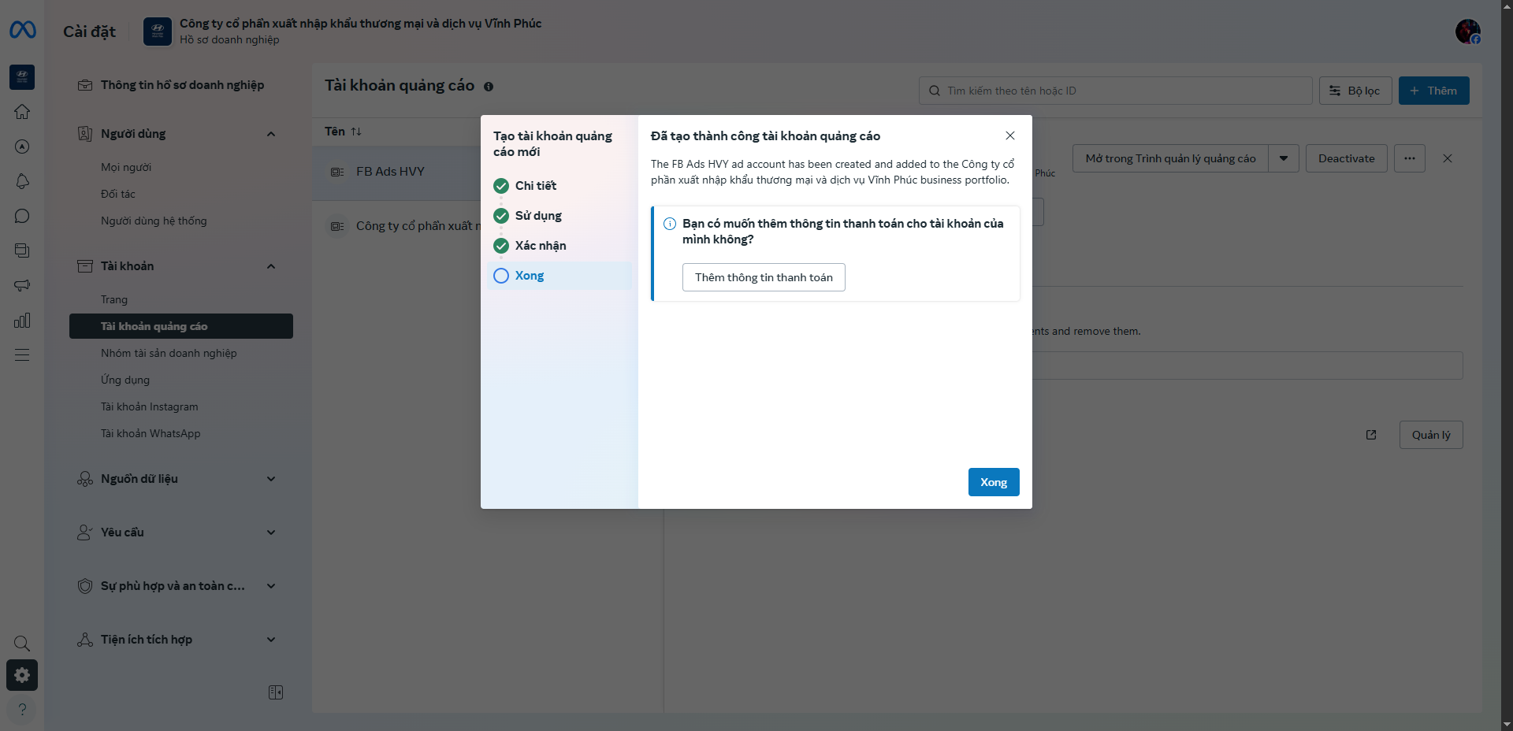Open the notifications bell icon
The width and height of the screenshot is (1513, 731).
(22, 181)
